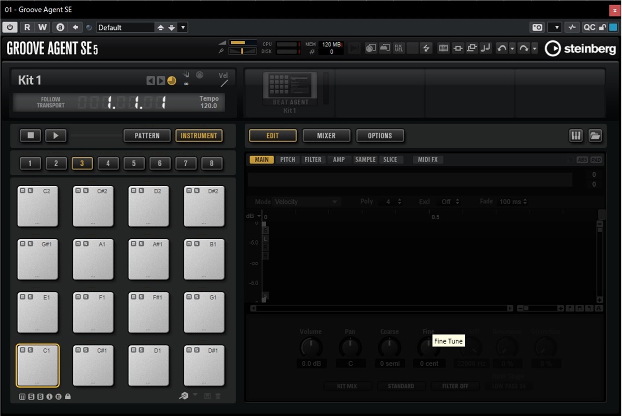The height and width of the screenshot is (416, 622).
Task: Toggle Follow Transport
Action: [x=51, y=102]
